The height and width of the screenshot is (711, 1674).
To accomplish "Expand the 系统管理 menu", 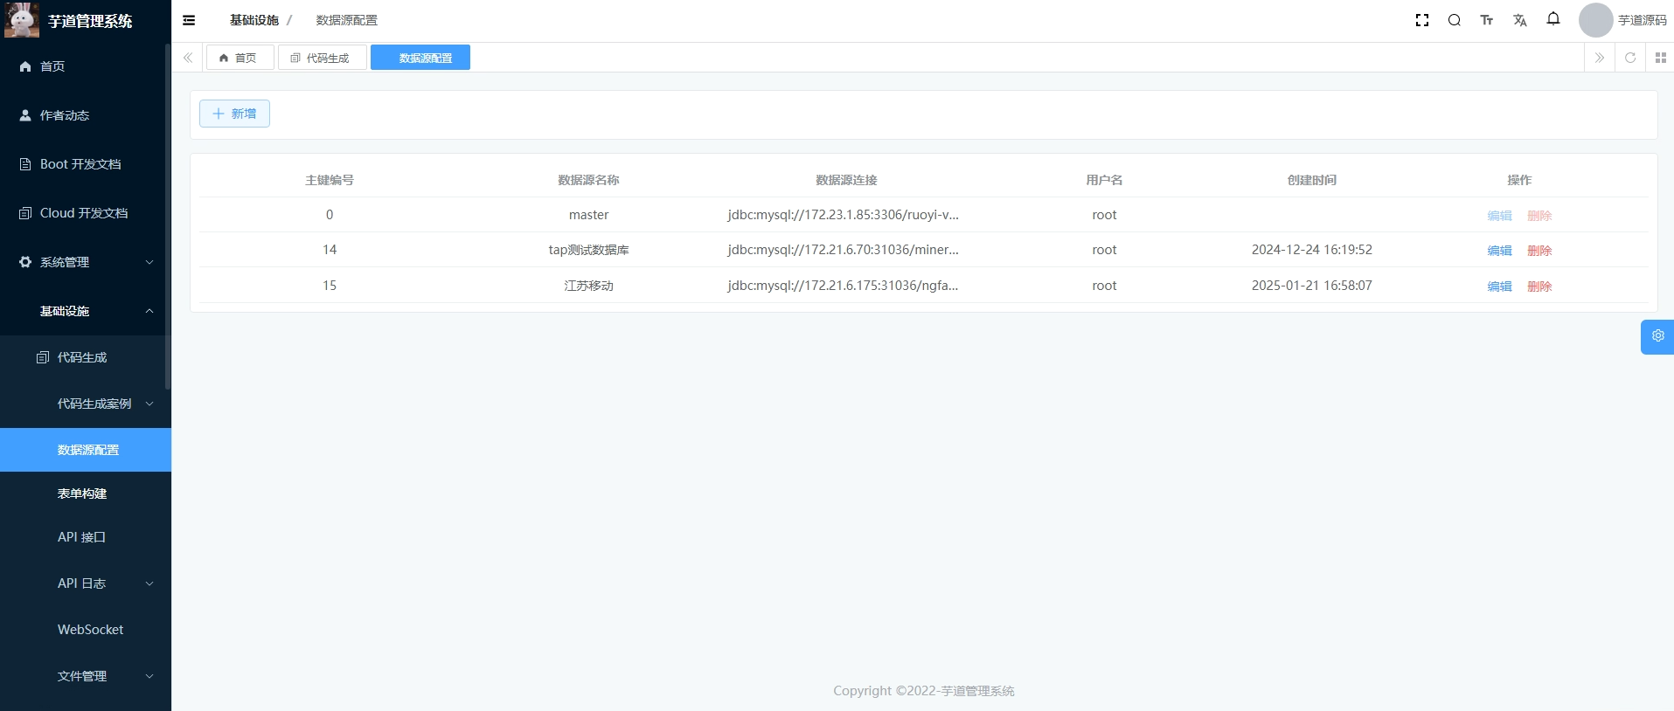I will click(86, 262).
